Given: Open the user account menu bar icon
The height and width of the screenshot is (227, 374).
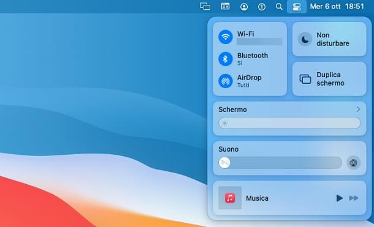Looking at the screenshot, I should click(244, 7).
